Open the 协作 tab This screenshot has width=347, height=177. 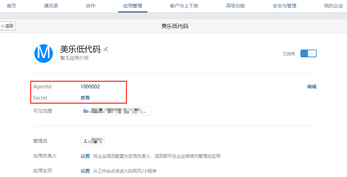(x=90, y=6)
